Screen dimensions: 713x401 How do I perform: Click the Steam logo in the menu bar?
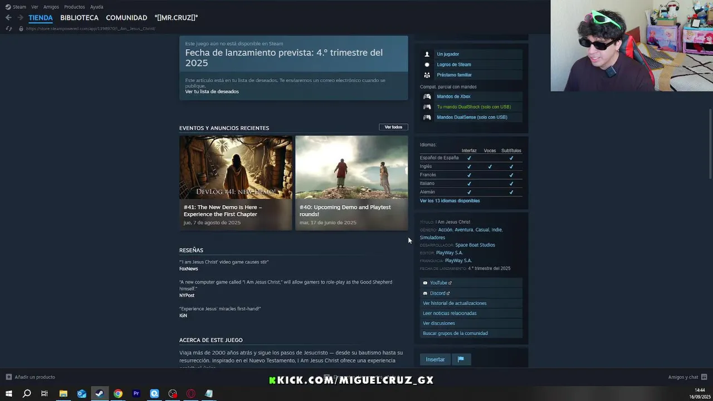click(x=8, y=7)
